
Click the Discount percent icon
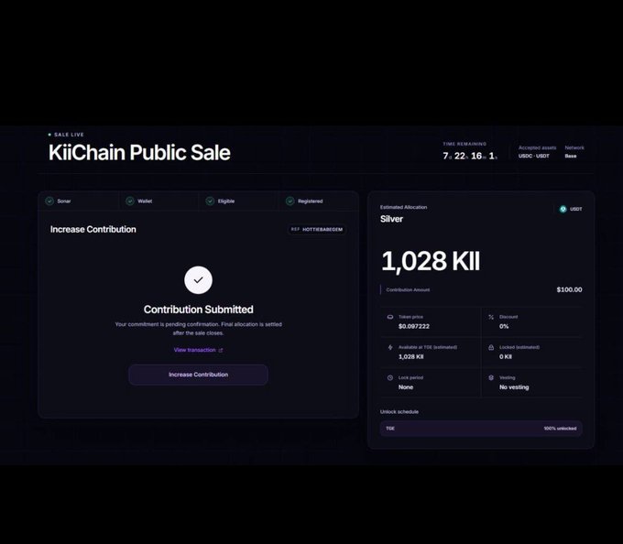(x=491, y=317)
